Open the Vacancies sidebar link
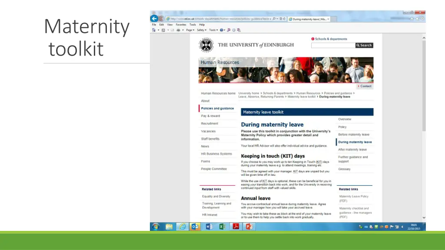 [x=208, y=131]
